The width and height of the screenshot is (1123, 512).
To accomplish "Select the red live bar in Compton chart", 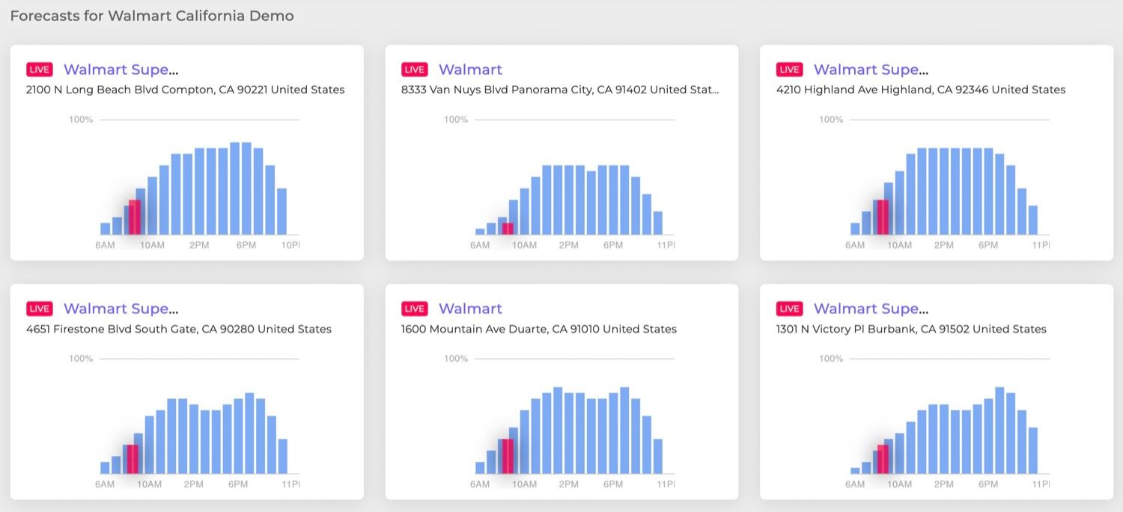I will tap(135, 218).
